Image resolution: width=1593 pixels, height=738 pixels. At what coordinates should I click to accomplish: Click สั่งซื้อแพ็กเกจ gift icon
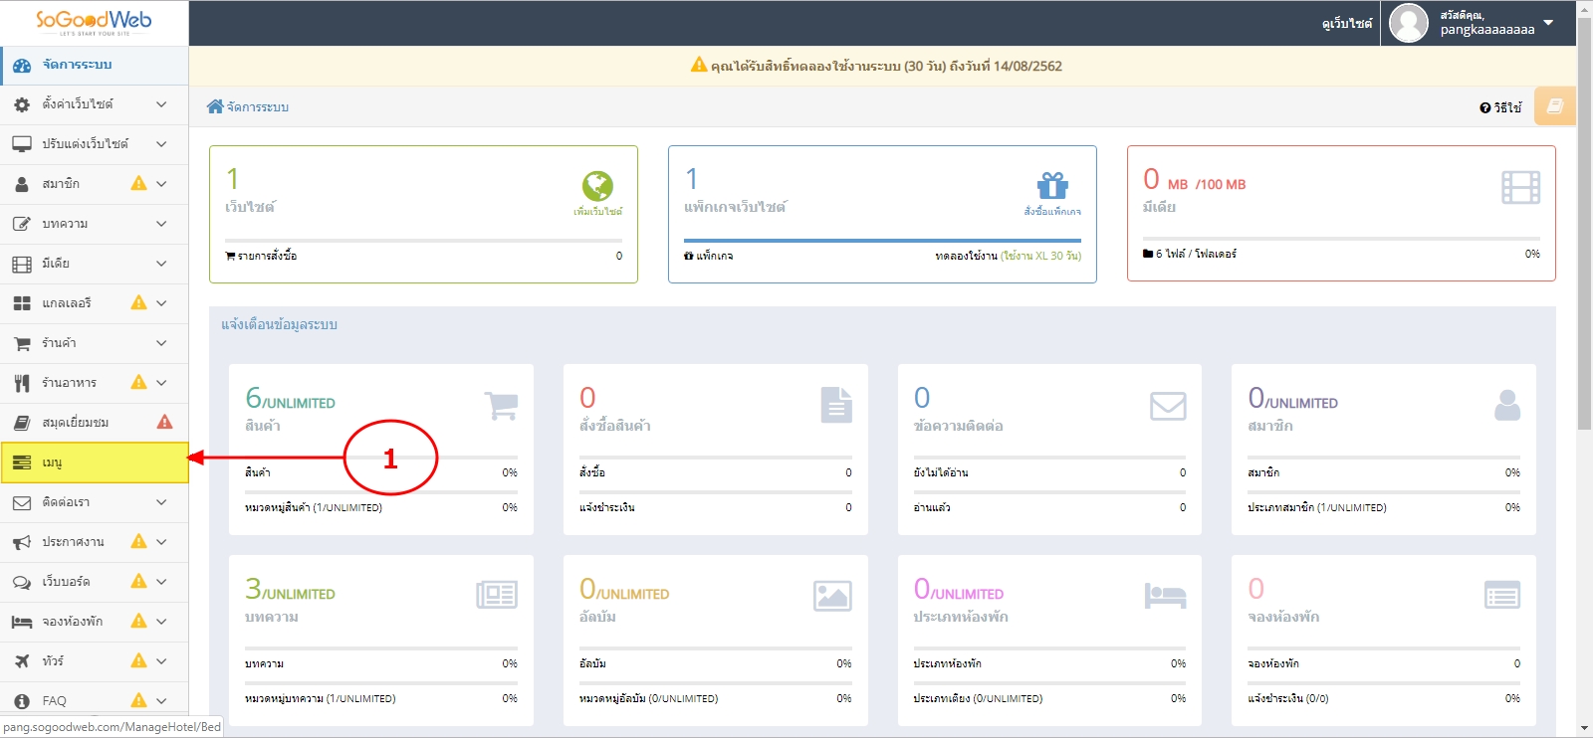(x=1052, y=186)
